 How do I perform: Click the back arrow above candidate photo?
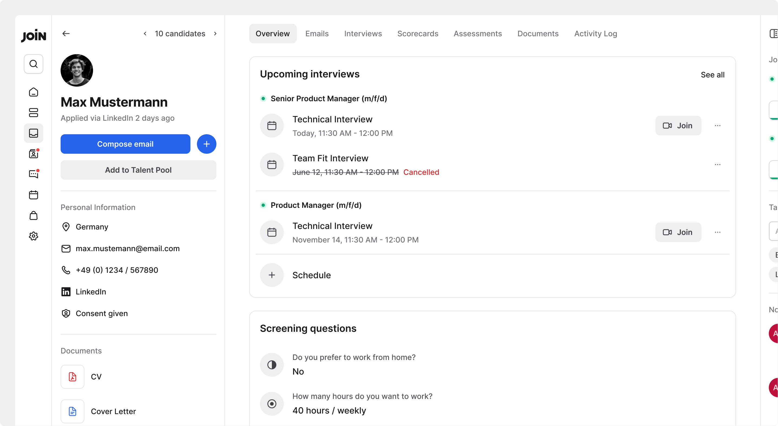(x=66, y=34)
